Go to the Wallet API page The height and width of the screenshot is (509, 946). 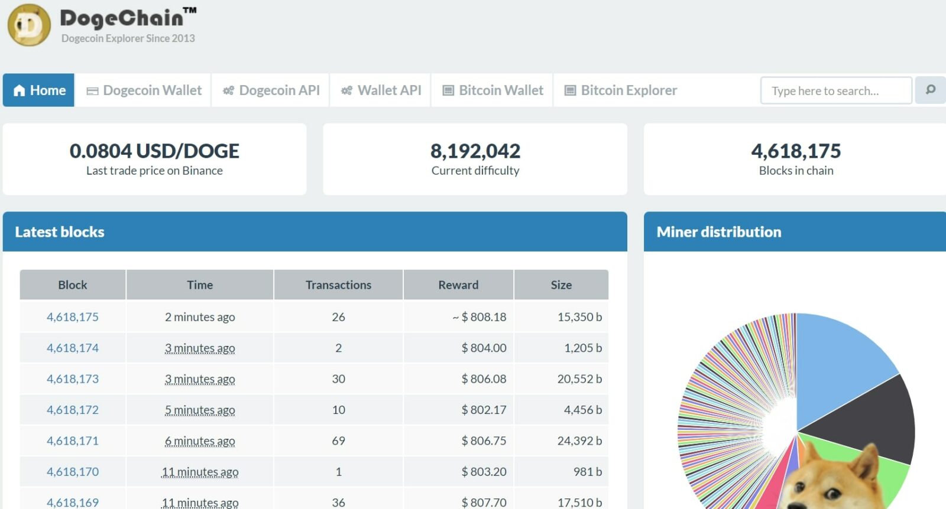pyautogui.click(x=381, y=90)
